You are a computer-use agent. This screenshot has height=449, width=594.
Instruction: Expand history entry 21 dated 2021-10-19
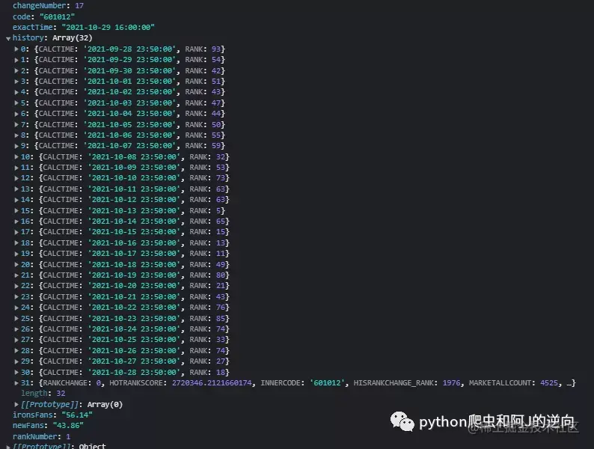16,275
